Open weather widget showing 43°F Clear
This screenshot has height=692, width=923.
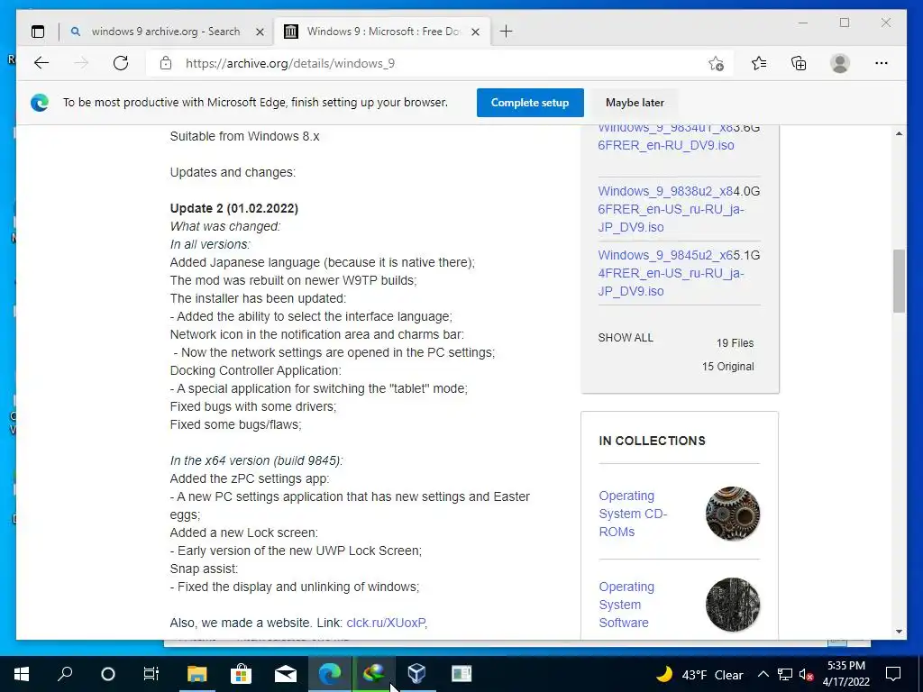point(699,674)
